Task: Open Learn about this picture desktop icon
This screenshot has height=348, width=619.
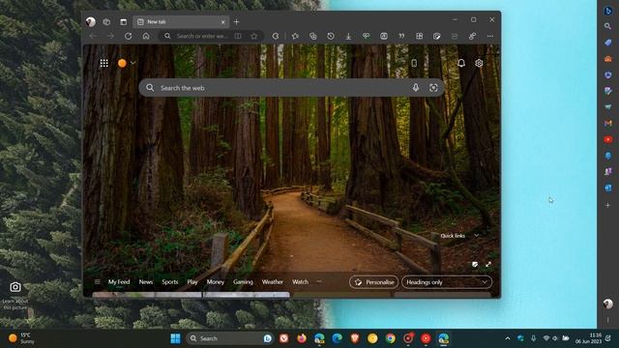Action: (x=15, y=295)
